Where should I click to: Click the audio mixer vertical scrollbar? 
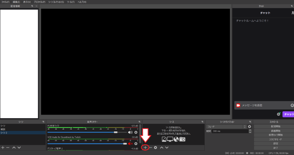pyautogui.click(x=140, y=134)
